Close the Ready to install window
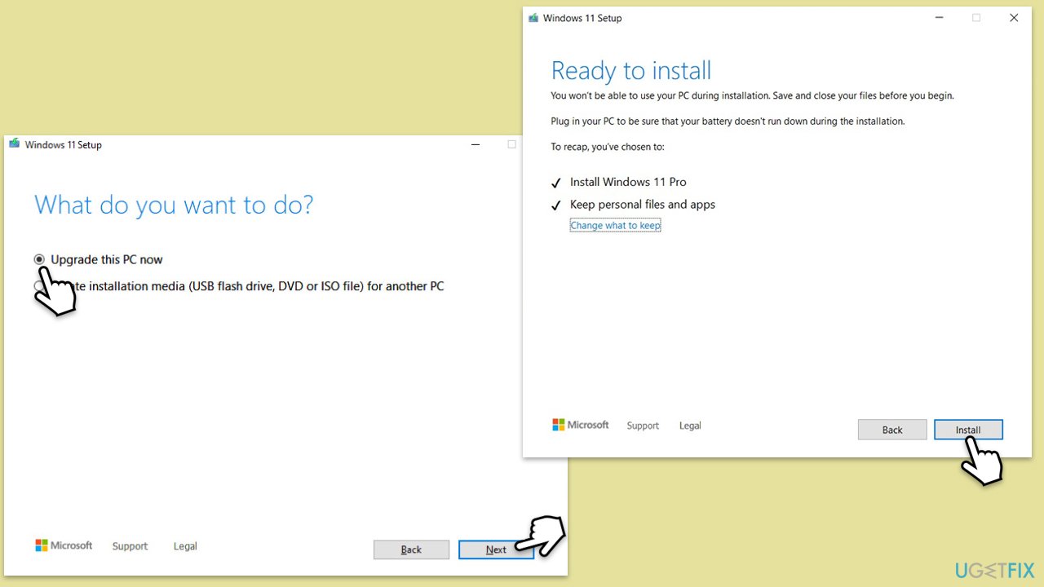Screen dimensions: 1044x587 [1014, 18]
